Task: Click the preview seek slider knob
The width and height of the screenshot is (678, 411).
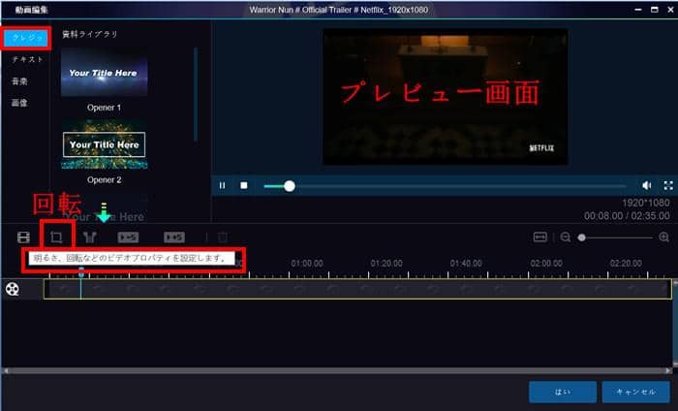Action: pyautogui.click(x=290, y=186)
